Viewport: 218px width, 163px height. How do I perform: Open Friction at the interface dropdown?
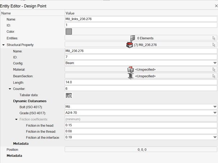(x=215, y=137)
